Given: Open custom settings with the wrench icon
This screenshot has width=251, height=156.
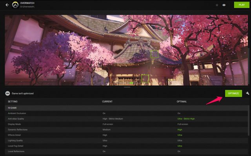Looking at the screenshot, I should pyautogui.click(x=247, y=93).
